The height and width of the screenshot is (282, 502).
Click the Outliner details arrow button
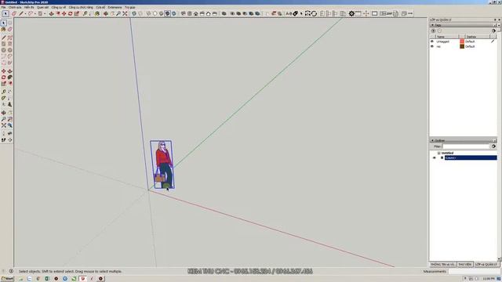click(493, 146)
